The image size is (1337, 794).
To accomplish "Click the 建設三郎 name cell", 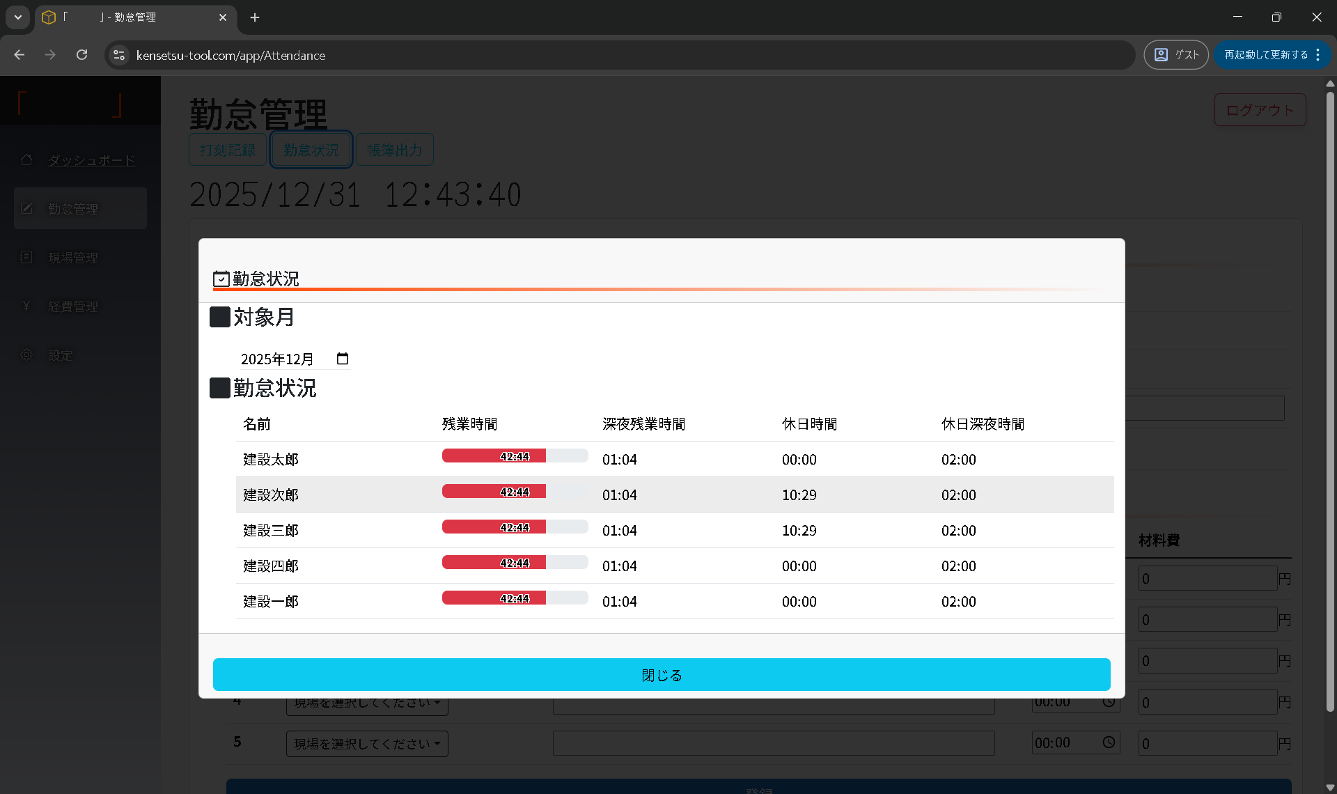I will 270,531.
